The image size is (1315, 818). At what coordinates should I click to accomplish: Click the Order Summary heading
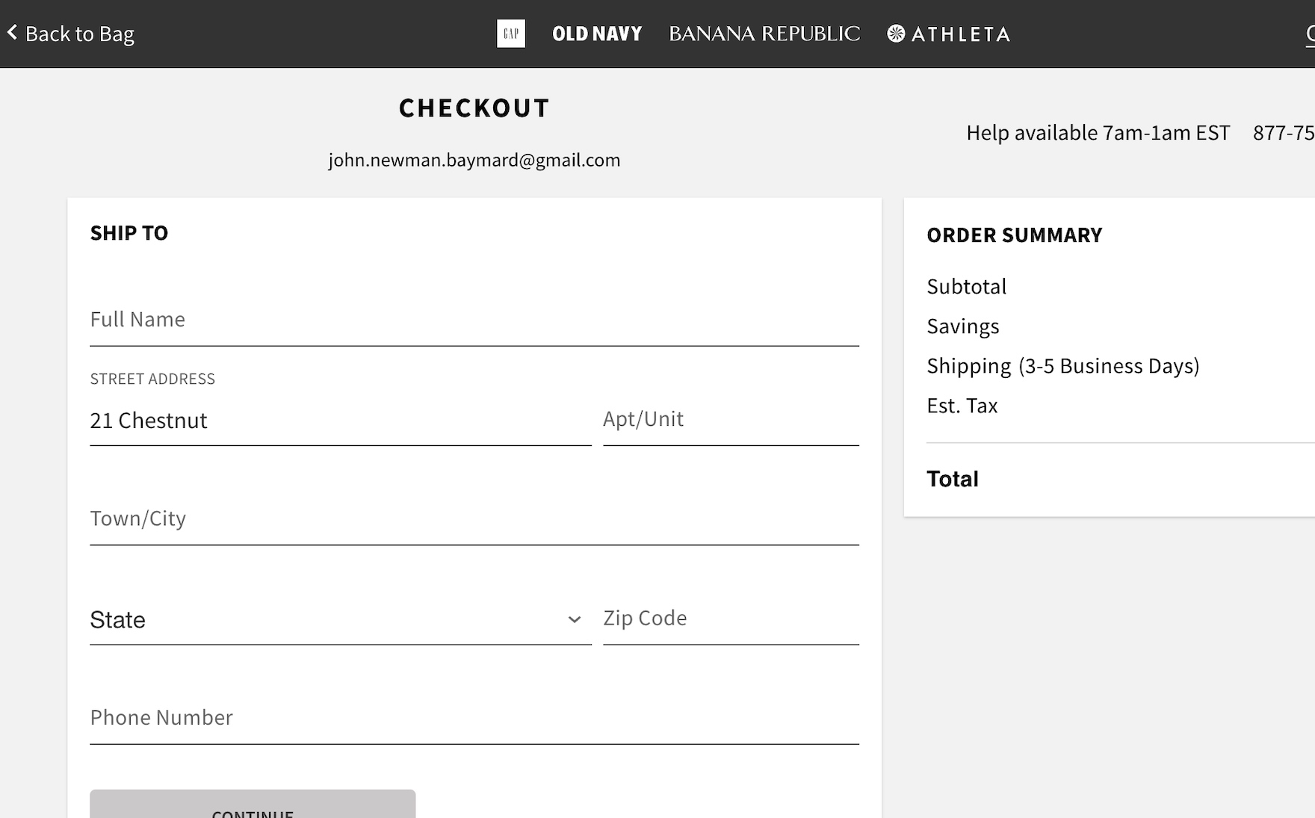[1014, 235]
